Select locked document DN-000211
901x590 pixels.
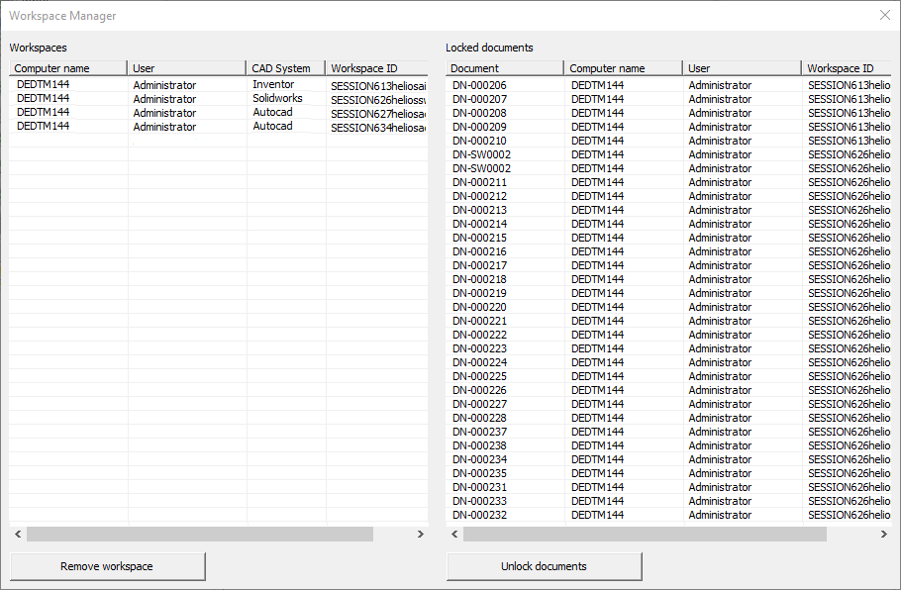click(x=669, y=182)
